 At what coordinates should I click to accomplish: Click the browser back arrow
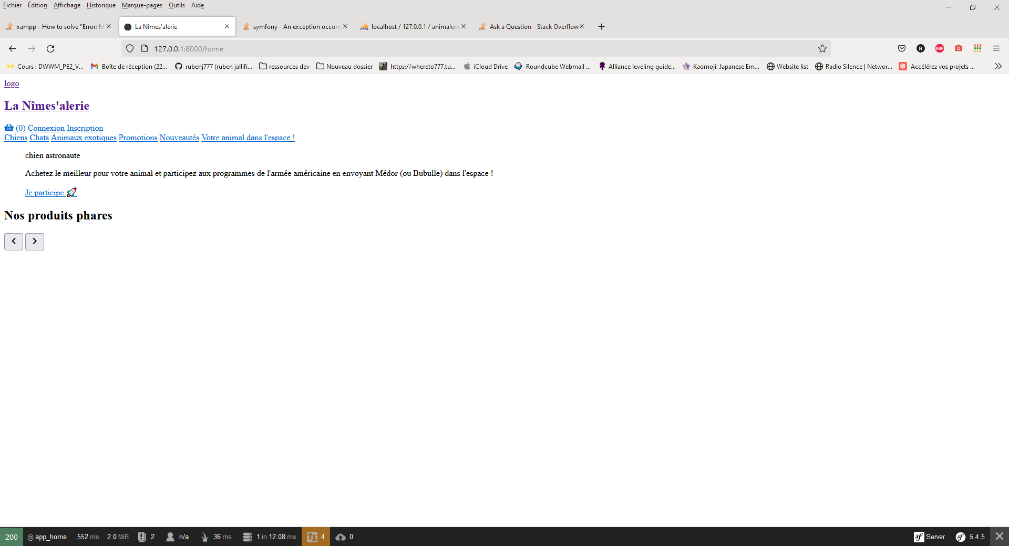pos(13,49)
